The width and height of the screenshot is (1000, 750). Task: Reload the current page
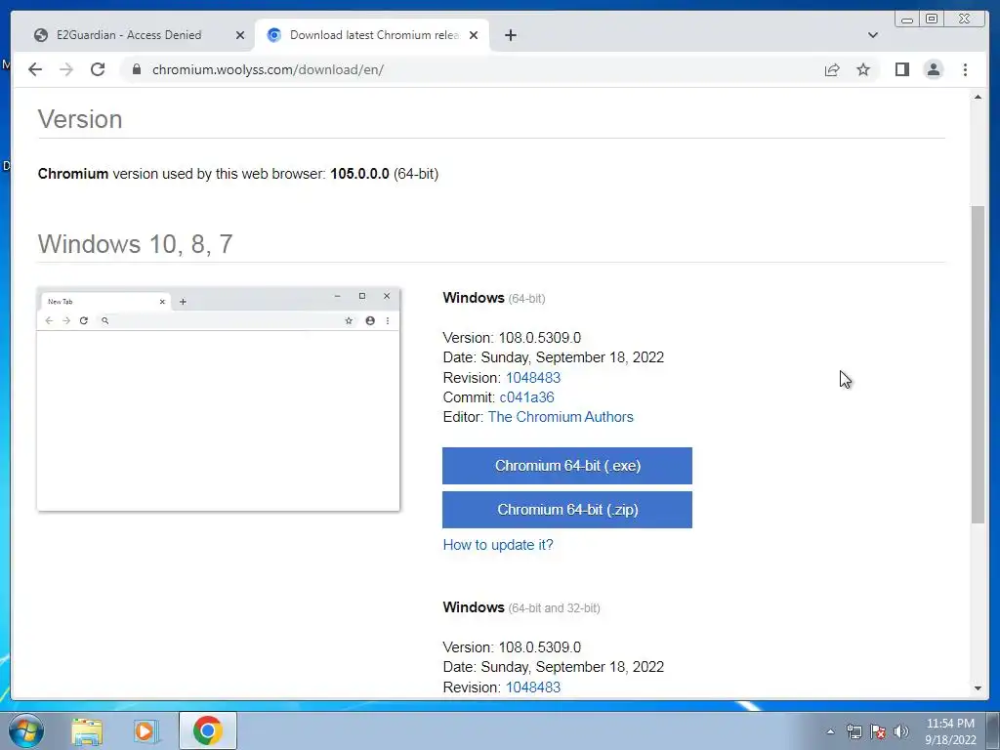click(x=98, y=69)
